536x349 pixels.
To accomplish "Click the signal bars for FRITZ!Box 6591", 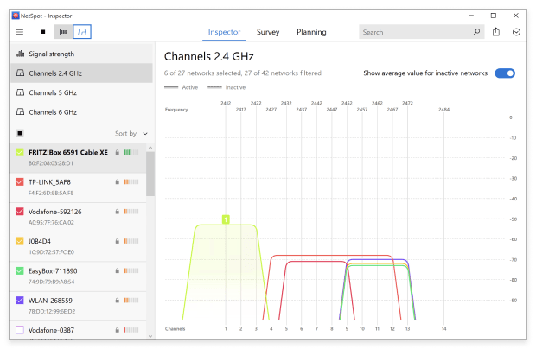I will point(131,152).
